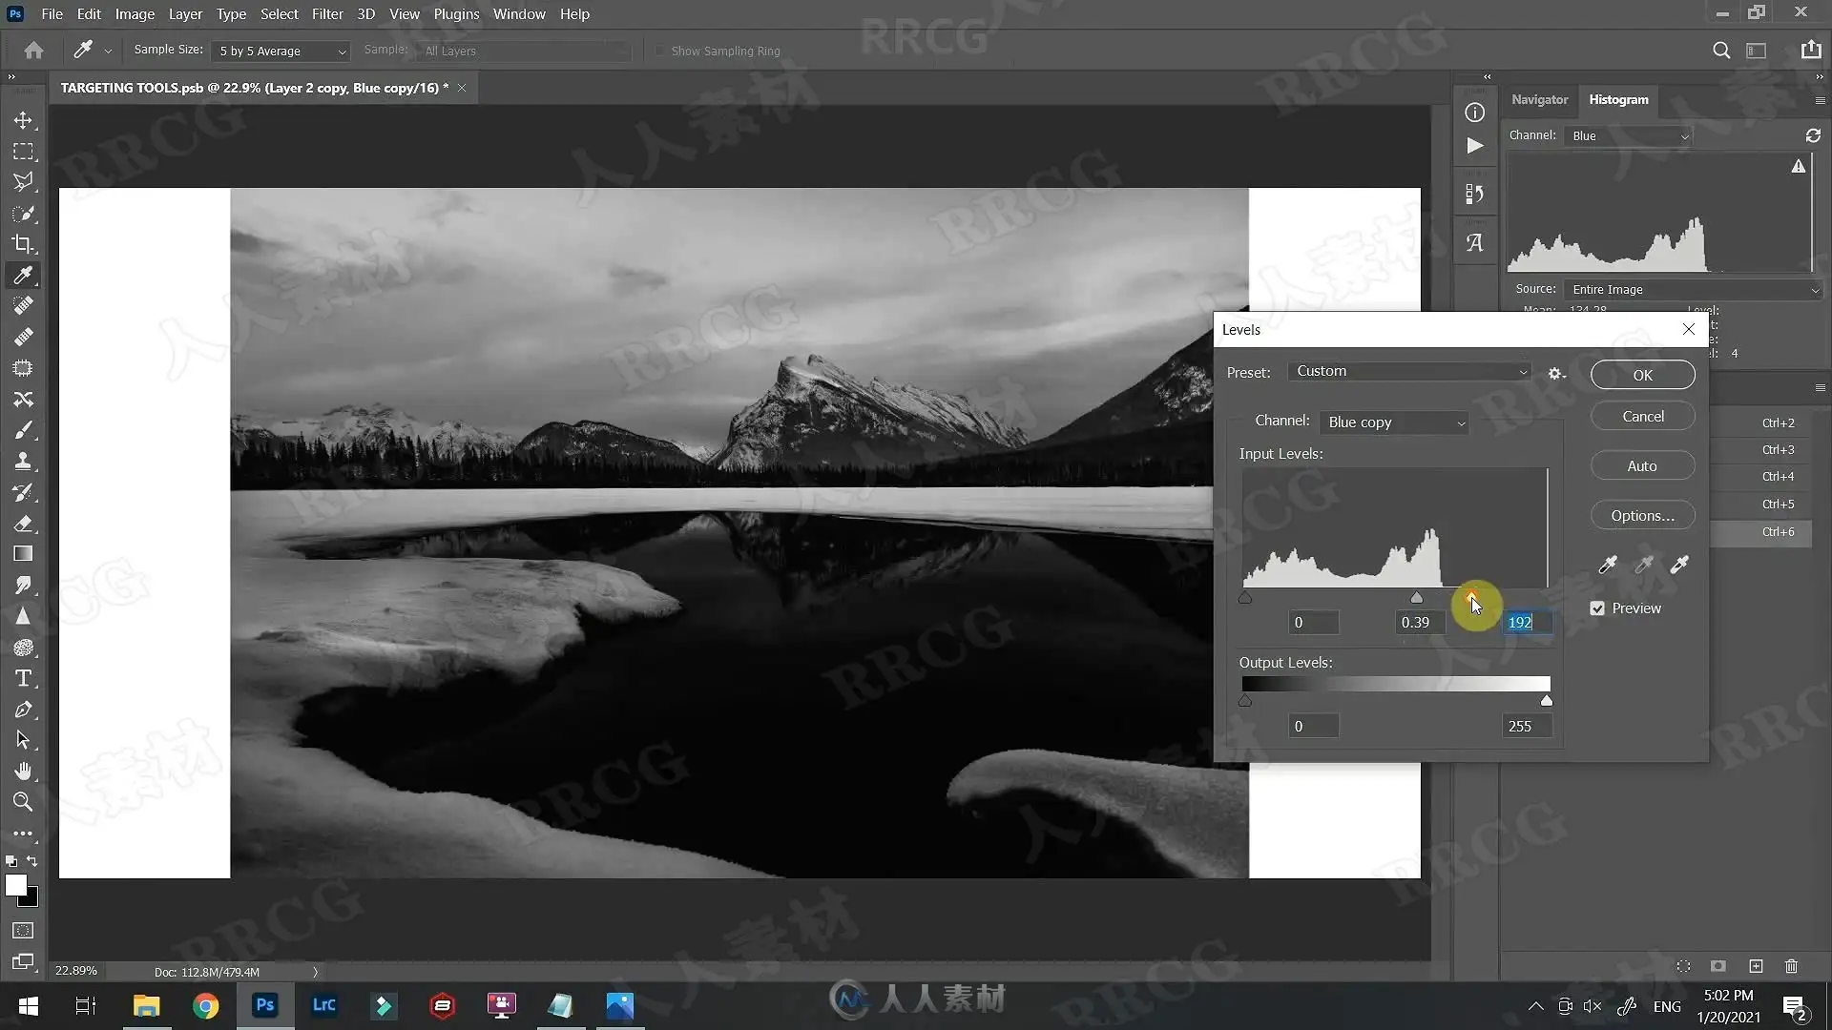Viewport: 1832px width, 1030px height.
Task: Select the Polygonal Lasso tool
Action: 24,182
